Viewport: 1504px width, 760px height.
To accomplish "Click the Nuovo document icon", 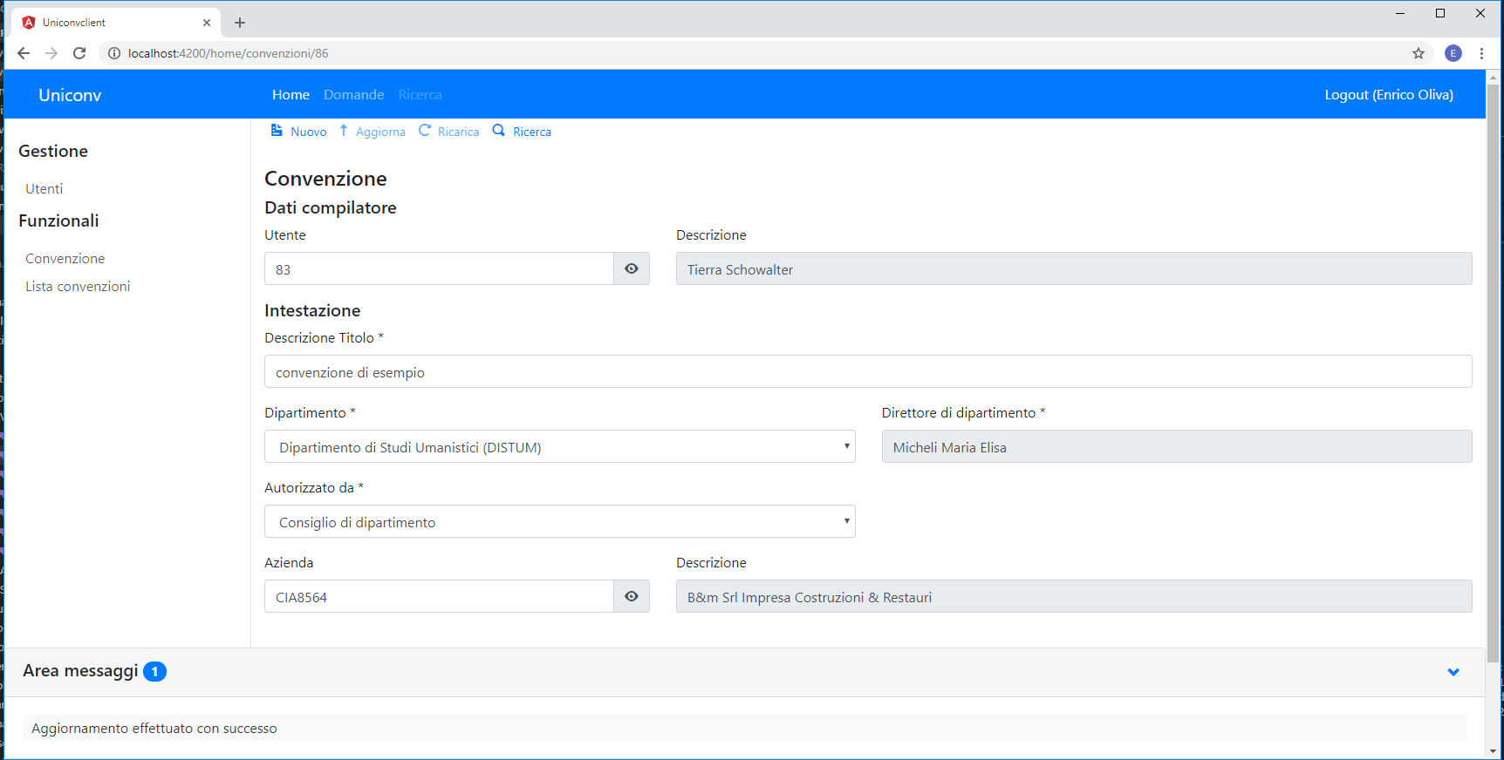I will point(277,130).
